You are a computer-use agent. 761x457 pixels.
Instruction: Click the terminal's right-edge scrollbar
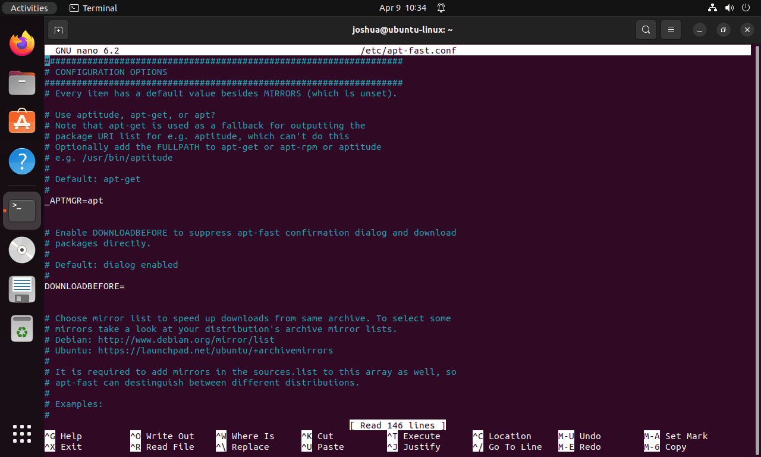tap(756, 250)
